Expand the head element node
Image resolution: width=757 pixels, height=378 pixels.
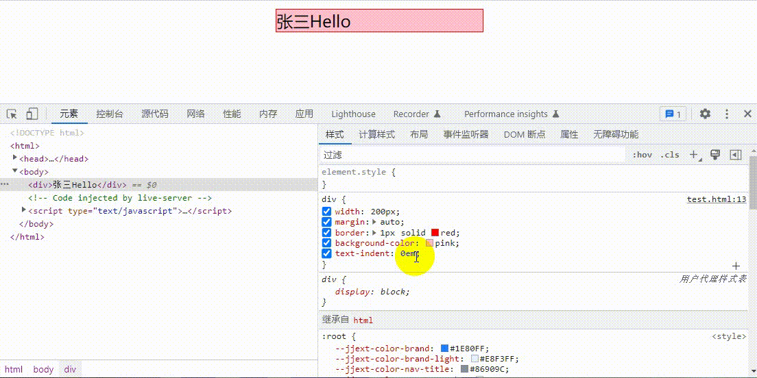point(15,157)
